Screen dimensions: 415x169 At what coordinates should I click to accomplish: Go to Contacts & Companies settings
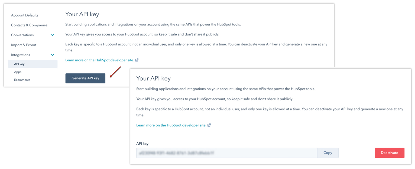29,25
